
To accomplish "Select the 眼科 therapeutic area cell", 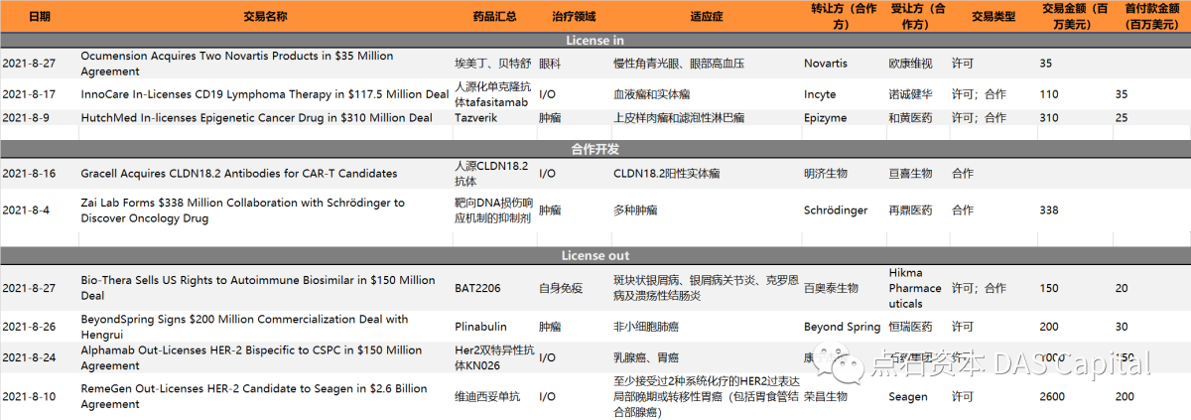I will [550, 64].
